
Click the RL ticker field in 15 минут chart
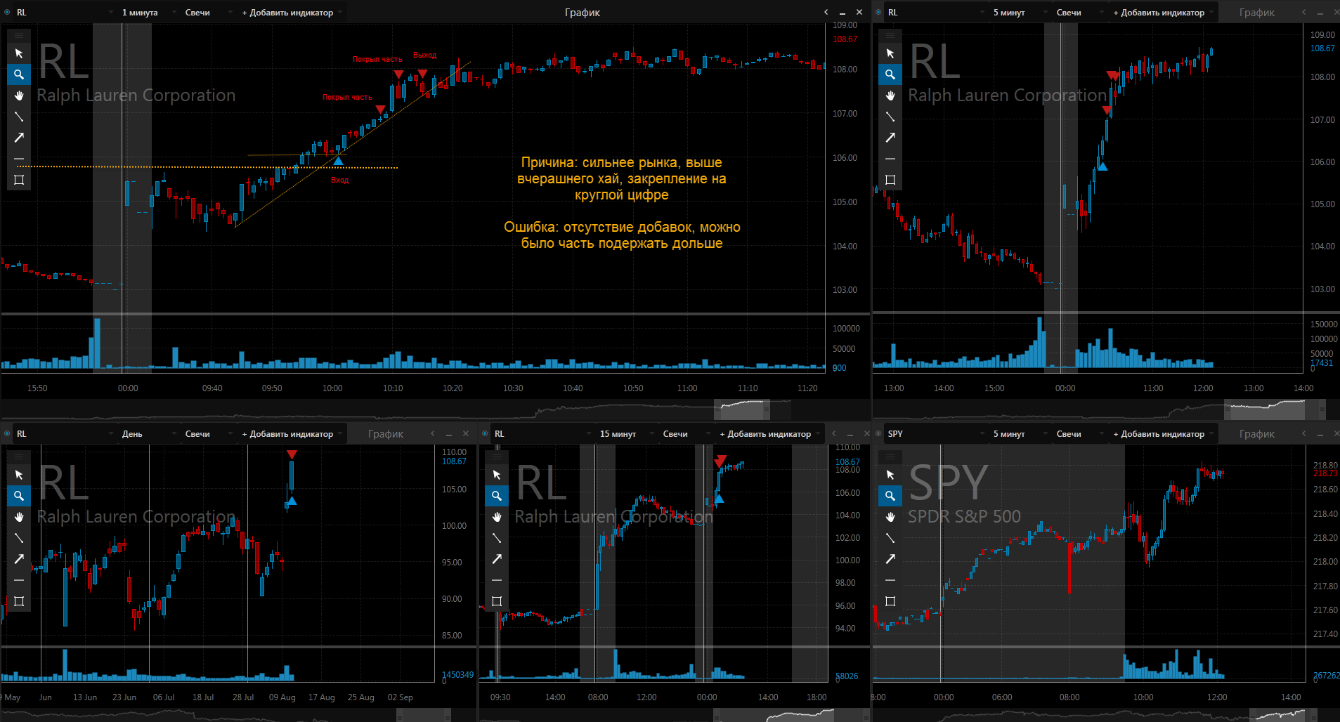pos(541,434)
